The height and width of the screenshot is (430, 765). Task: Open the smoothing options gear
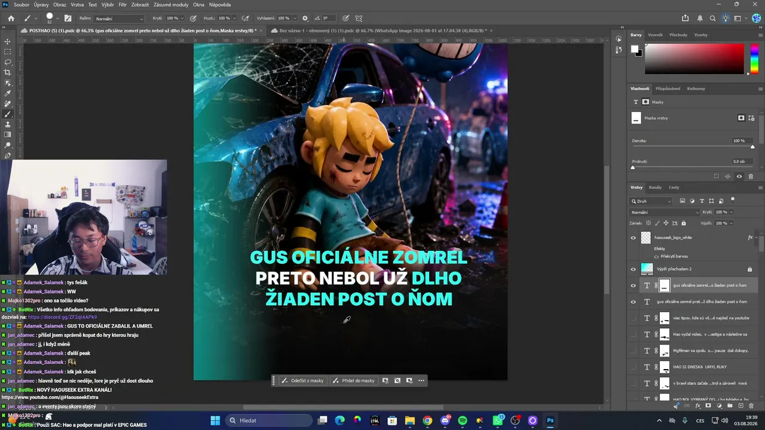(305, 19)
